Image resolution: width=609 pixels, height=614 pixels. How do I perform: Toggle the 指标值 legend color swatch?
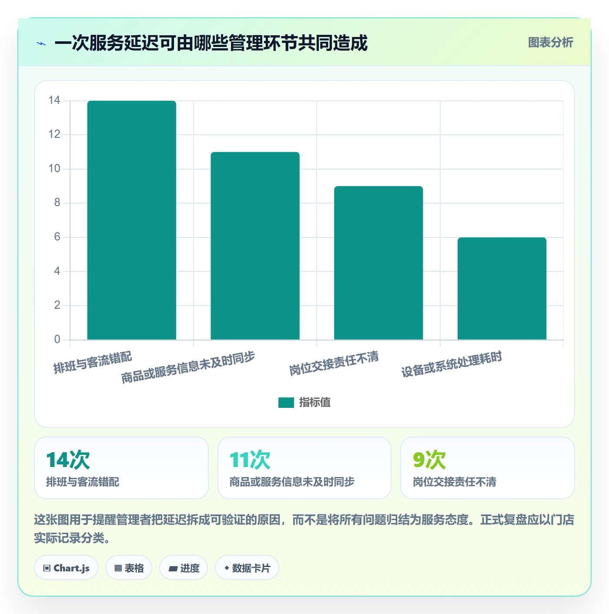tap(286, 403)
